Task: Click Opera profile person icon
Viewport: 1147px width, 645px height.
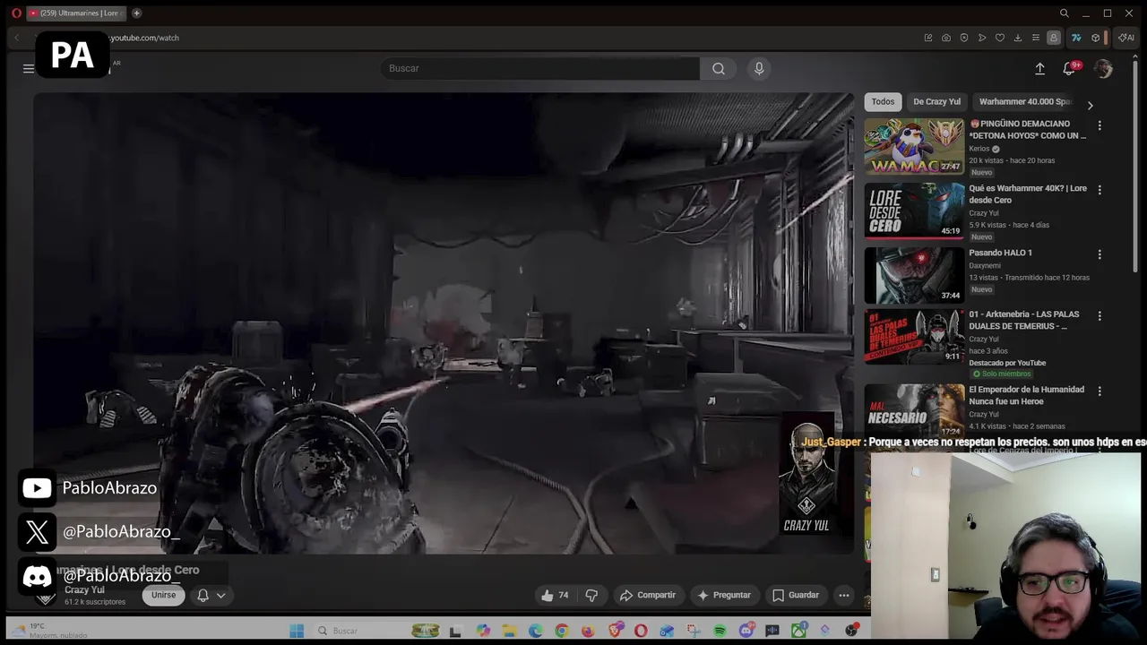Action: [1054, 38]
